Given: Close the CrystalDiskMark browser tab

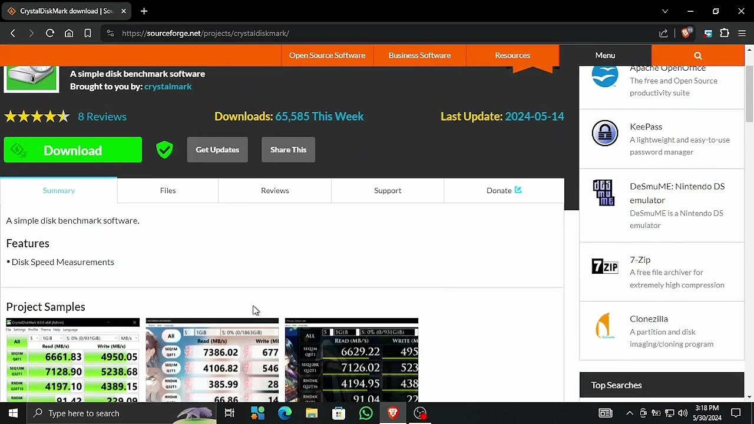Looking at the screenshot, I should [x=123, y=11].
